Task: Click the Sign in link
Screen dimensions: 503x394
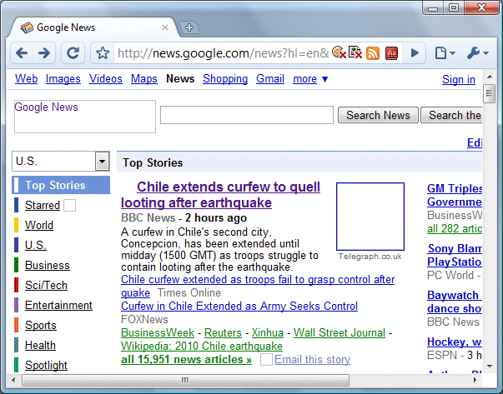Action: coord(459,79)
